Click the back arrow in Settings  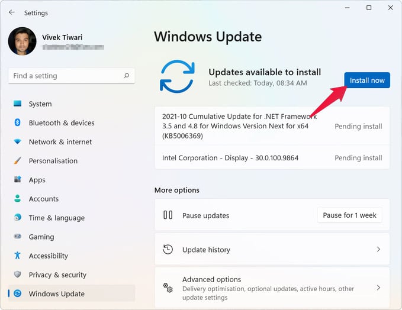12,12
